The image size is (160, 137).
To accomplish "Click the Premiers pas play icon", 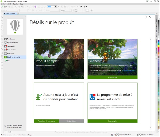I will point(5,39).
